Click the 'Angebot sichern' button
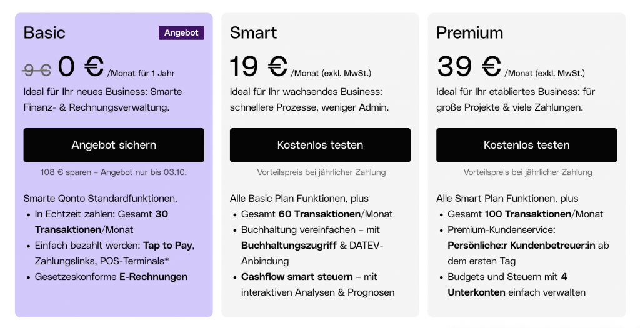This screenshot has height=328, width=640. pos(114,145)
